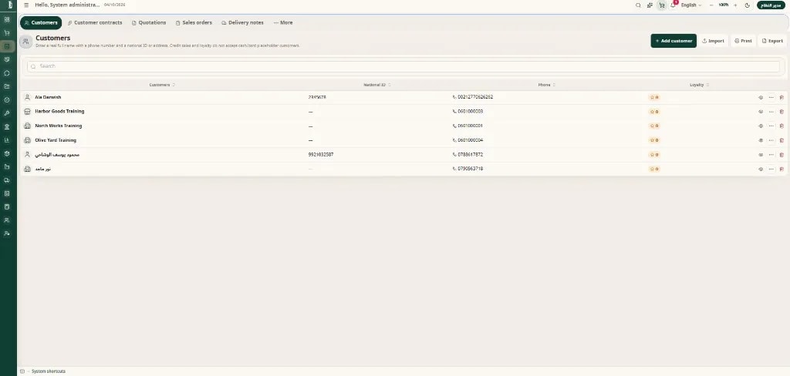This screenshot has width=790, height=376.
Task: Open the Arabic-labelled user profile button
Action: 771,5
